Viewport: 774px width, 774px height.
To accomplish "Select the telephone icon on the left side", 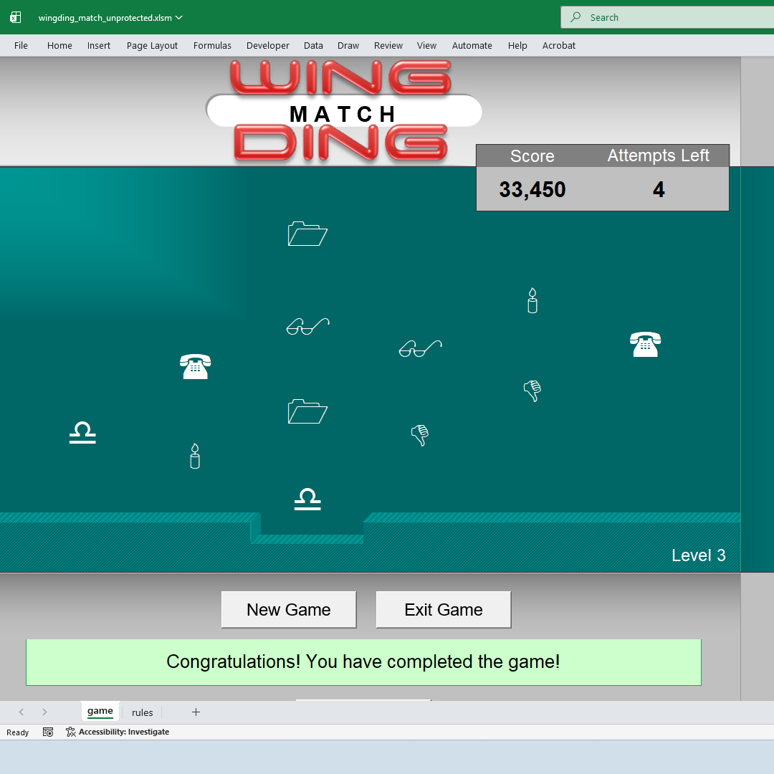I will click(x=195, y=366).
